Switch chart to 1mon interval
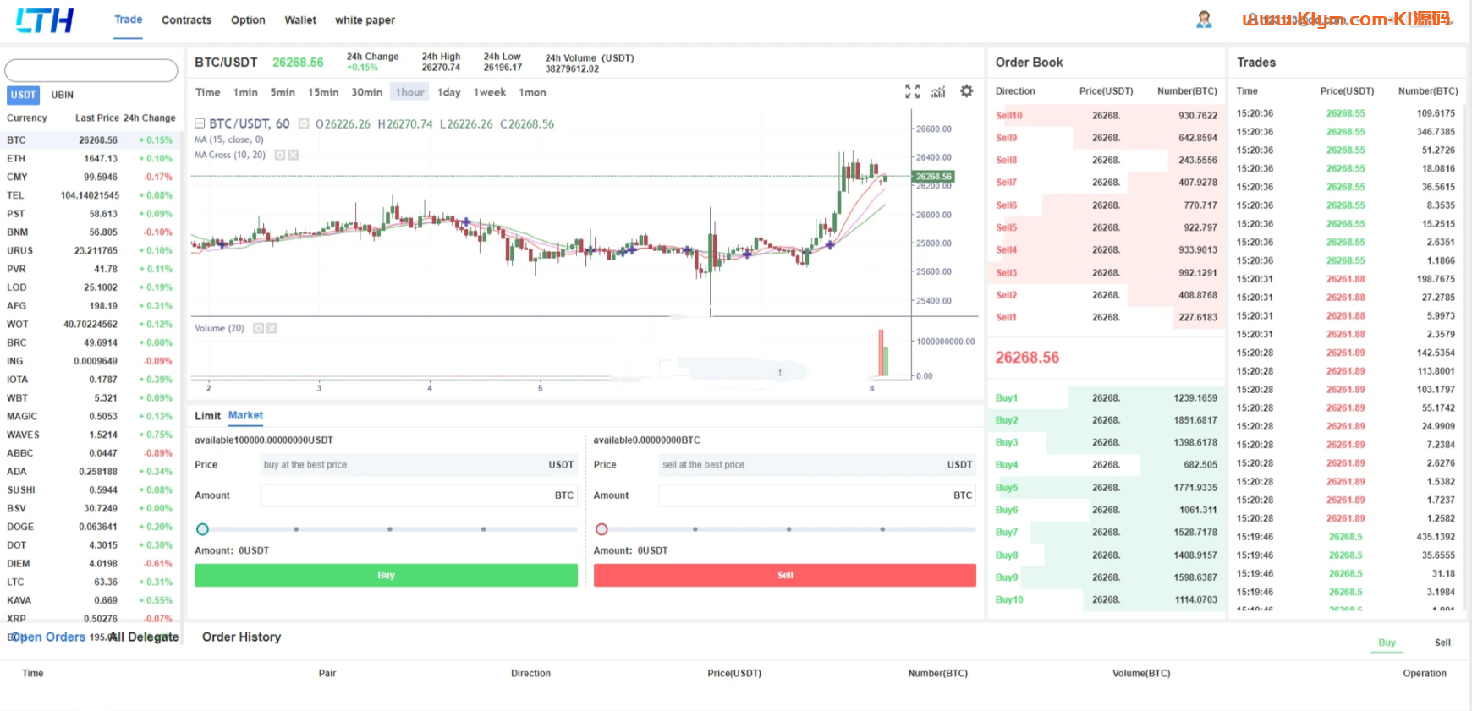 pos(532,92)
